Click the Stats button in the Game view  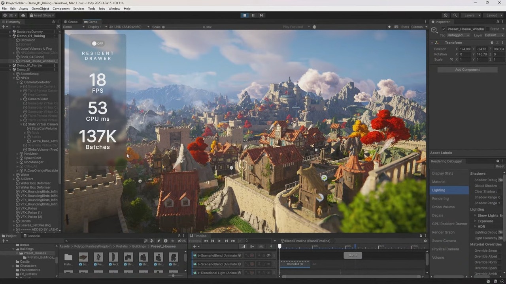405,27
